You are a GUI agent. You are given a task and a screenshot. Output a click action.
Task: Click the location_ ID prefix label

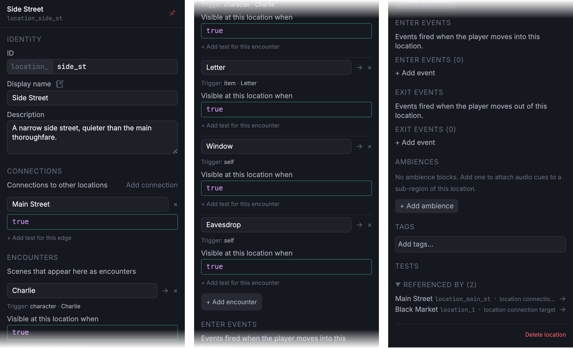tap(30, 67)
